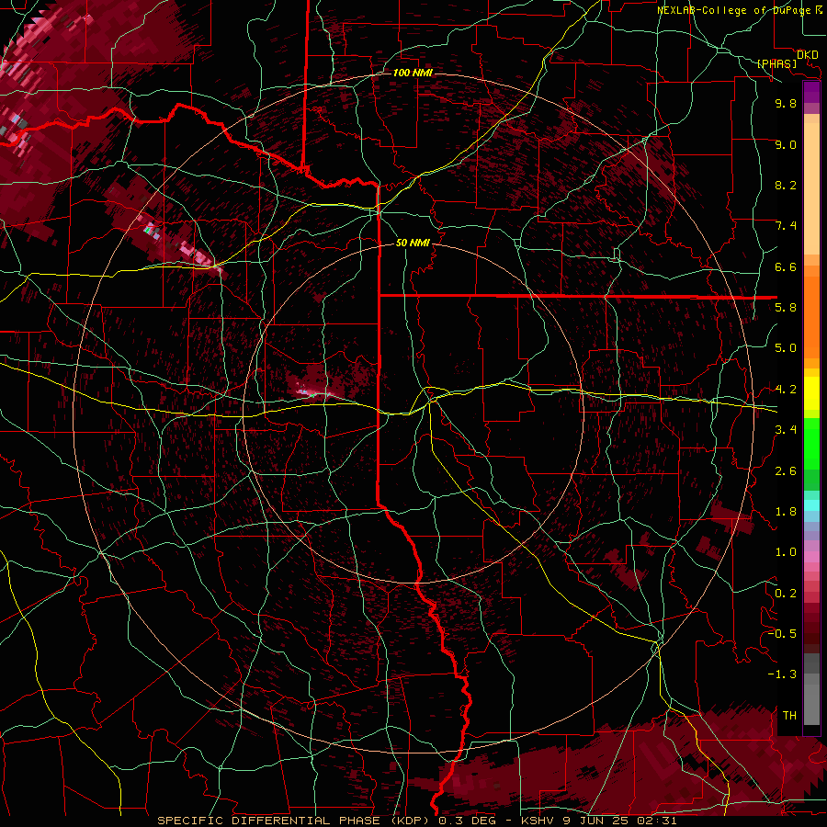The width and height of the screenshot is (827, 827).
Task: Click the 1.8 value on the color scale
Action: click(786, 512)
